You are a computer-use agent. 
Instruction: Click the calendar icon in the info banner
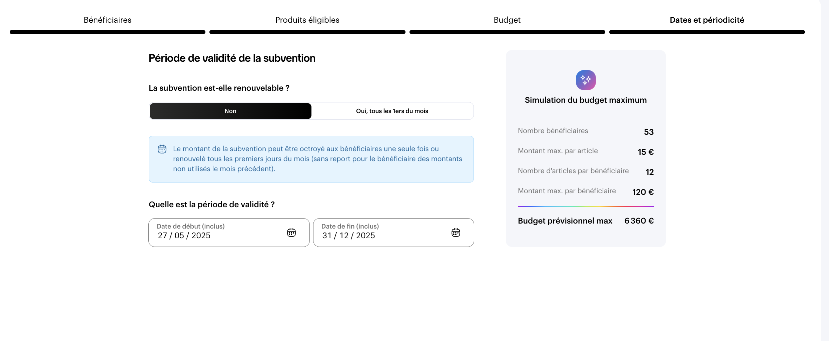162,149
